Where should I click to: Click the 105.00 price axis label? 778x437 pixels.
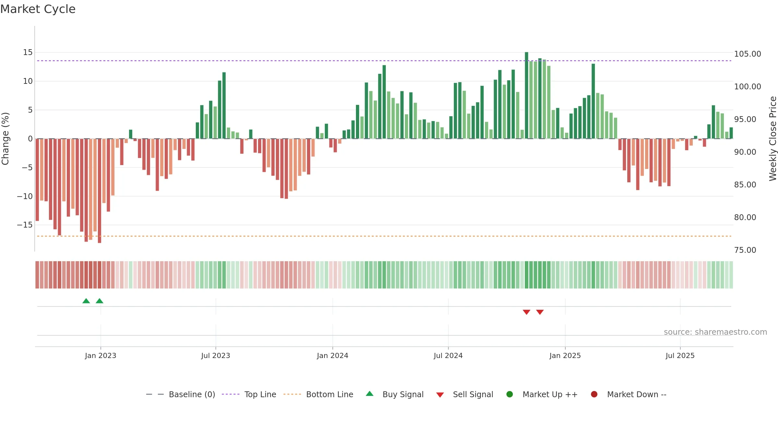coord(748,54)
